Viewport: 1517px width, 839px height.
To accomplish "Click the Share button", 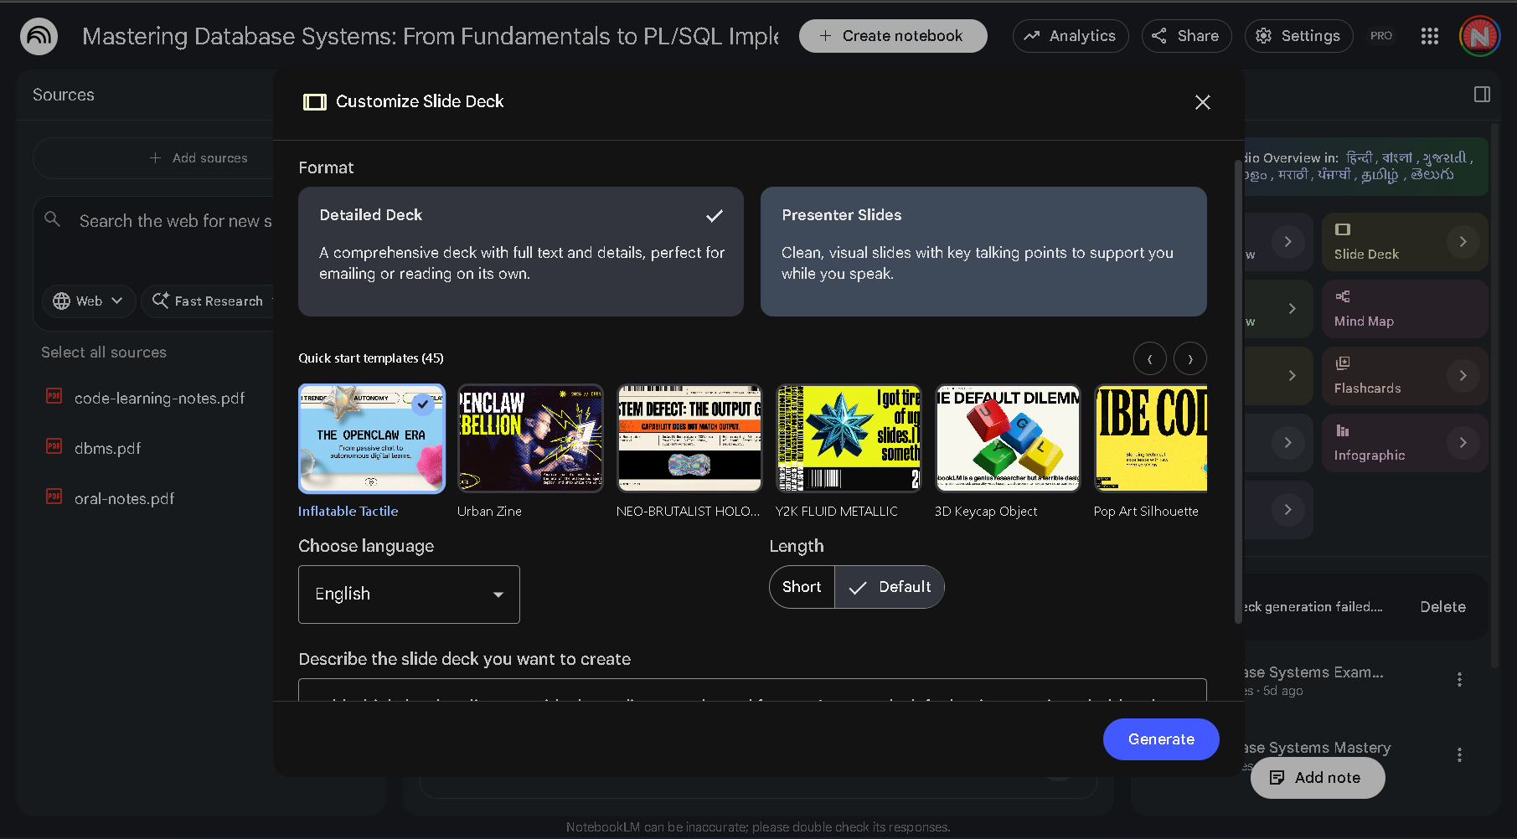I will (x=1186, y=36).
